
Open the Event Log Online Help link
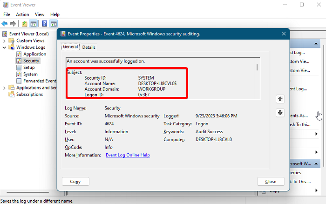[x=128, y=155]
